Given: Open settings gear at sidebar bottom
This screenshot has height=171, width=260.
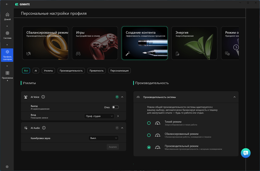Looking at the screenshot, I should point(7,167).
